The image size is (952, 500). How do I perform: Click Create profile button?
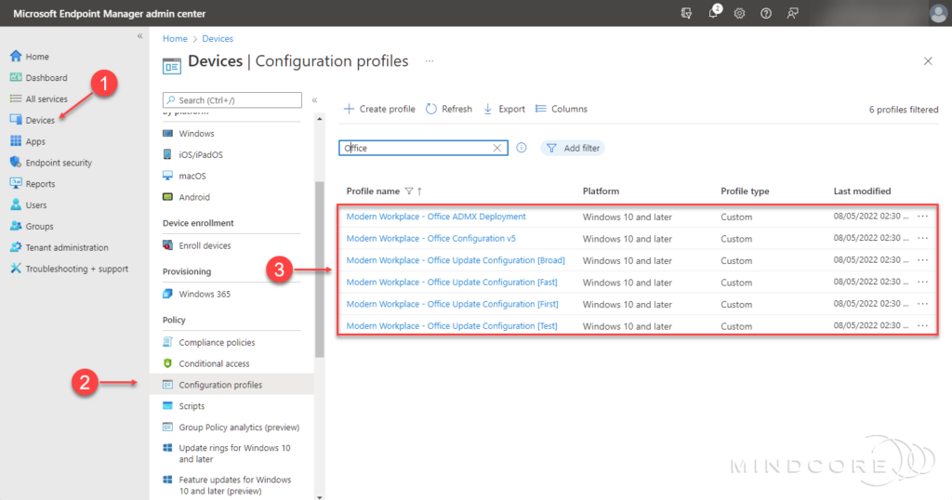[379, 110]
